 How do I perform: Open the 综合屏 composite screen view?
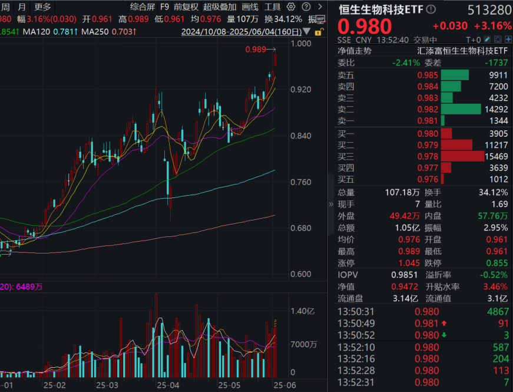tap(143, 6)
